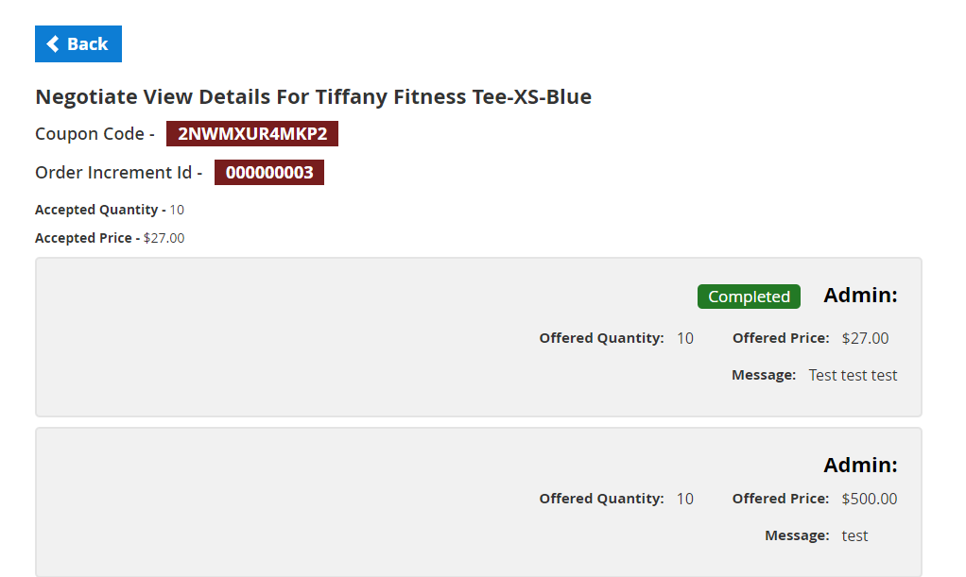
Task: Click the $27.00 offered price value
Action: click(x=865, y=338)
